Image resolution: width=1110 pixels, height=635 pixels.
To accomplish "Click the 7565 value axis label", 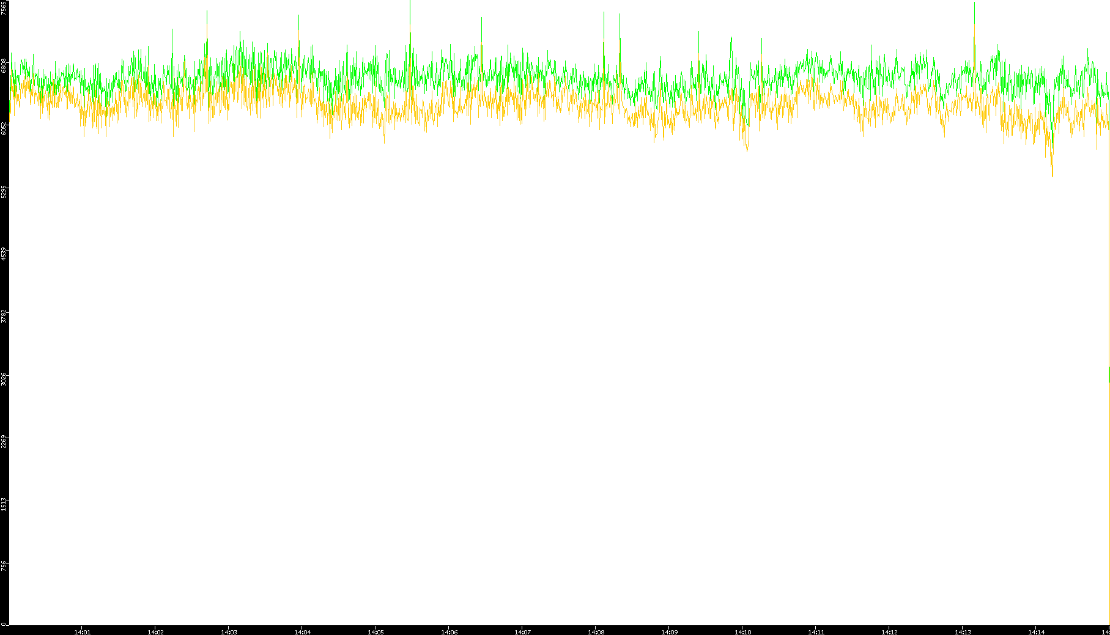I will click(x=4, y=7).
